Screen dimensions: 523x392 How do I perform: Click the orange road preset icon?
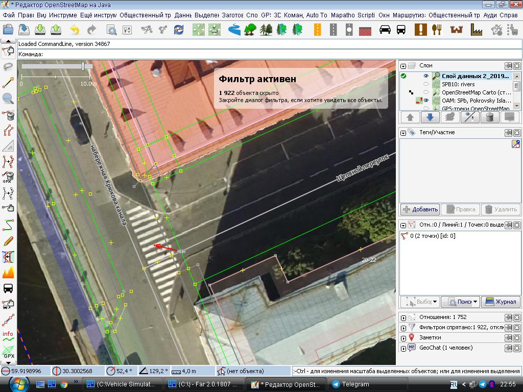317,30
